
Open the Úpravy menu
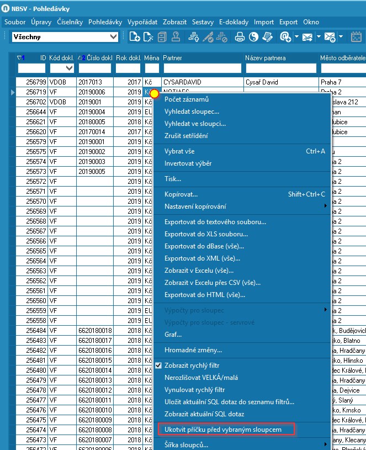41,22
